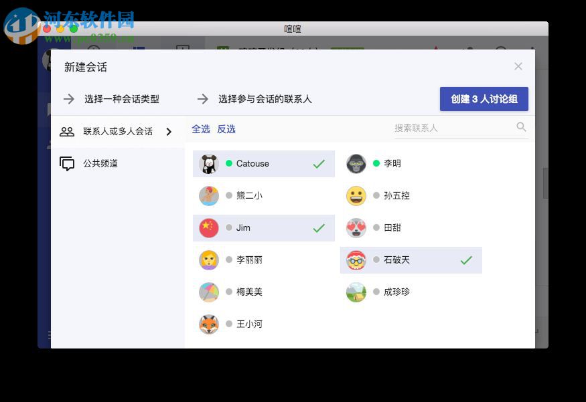This screenshot has width=586, height=402.
Task: Click 王小河's fox avatar
Action: coord(209,324)
